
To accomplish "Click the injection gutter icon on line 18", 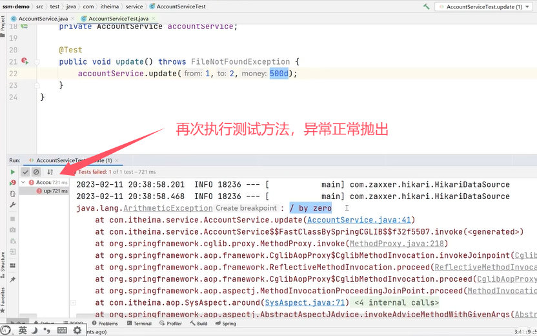I will click(25, 26).
